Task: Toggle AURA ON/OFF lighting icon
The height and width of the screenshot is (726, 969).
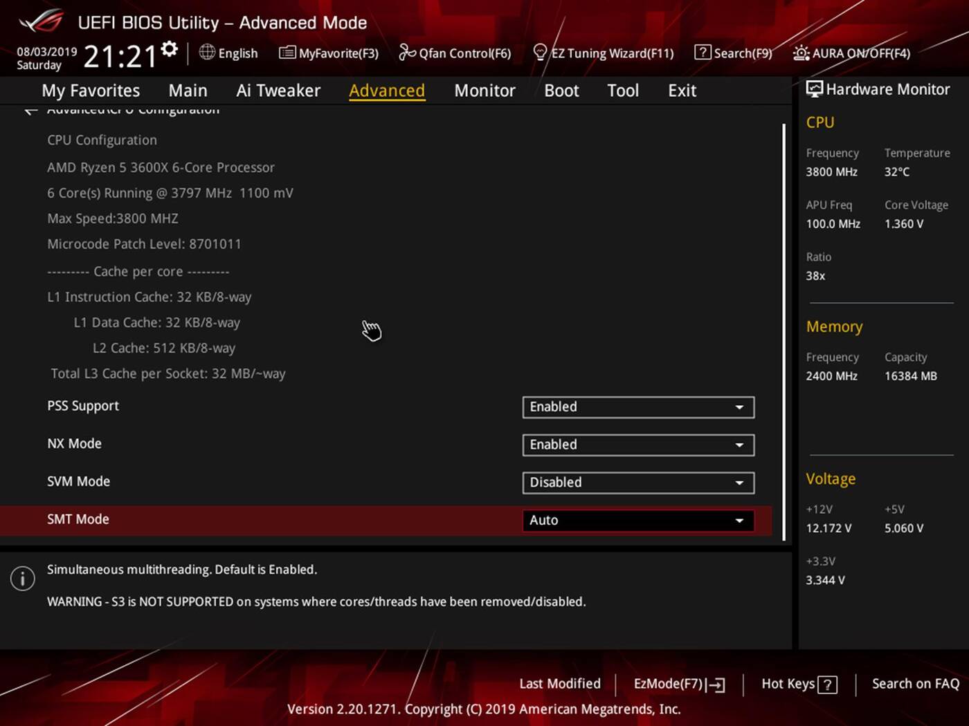Action: point(801,53)
